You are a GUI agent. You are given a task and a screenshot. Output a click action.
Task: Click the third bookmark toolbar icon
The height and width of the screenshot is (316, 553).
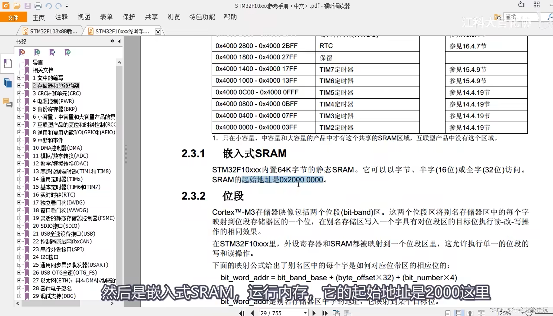click(52, 52)
